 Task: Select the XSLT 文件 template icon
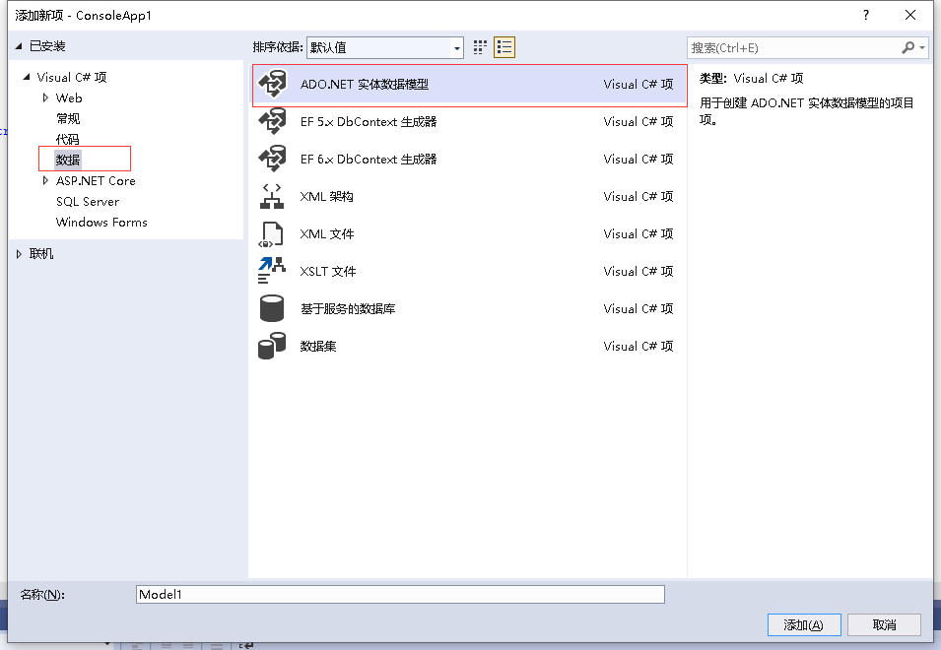[x=272, y=271]
